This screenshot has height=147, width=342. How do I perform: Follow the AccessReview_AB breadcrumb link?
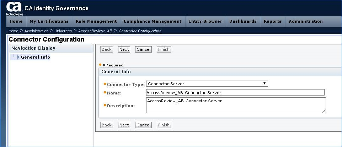95,31
